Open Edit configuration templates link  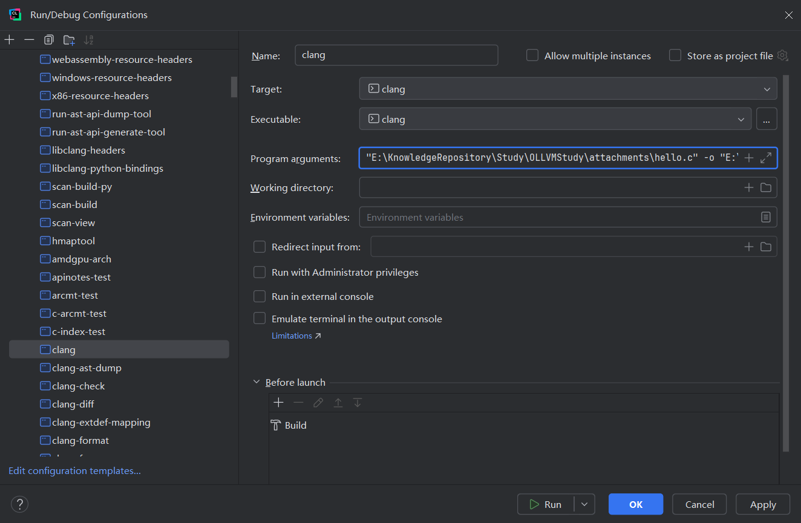[x=74, y=470]
